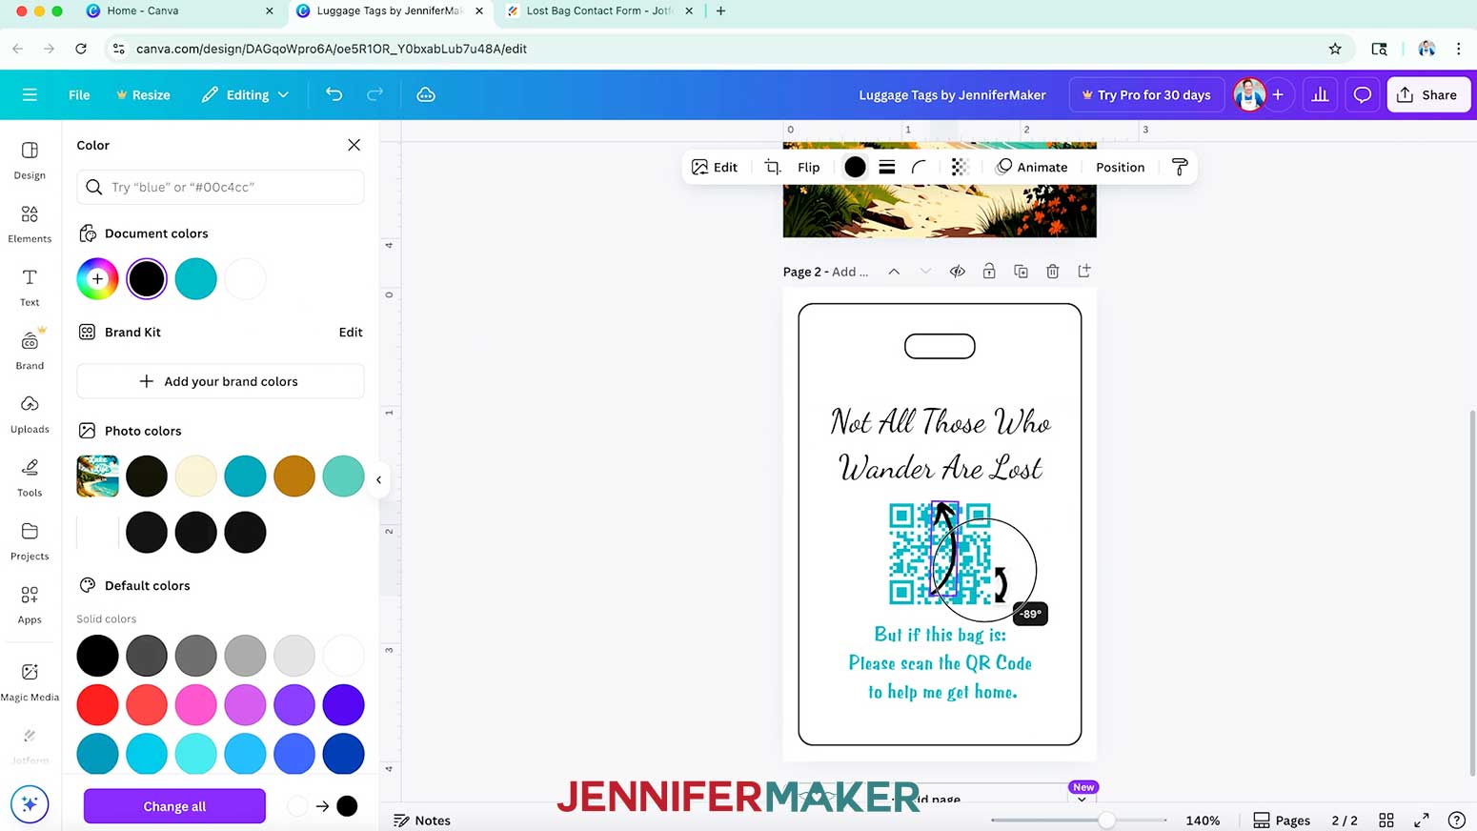Click the Share button
1477x831 pixels.
click(x=1428, y=94)
